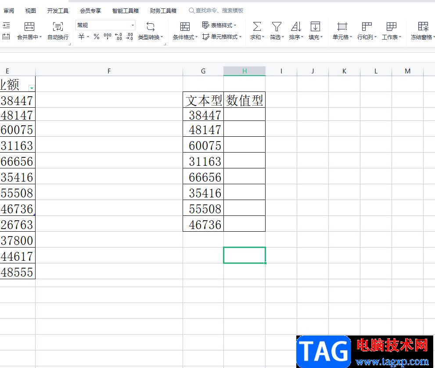Click the Worksheet icon
Screen dimensions: 435x368
(x=392, y=27)
